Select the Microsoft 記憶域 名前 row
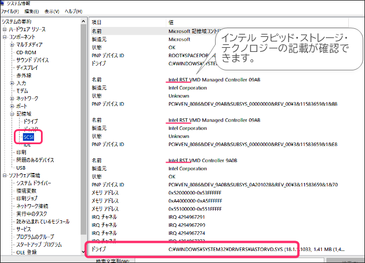365x263 pixels. pyautogui.click(x=153, y=31)
